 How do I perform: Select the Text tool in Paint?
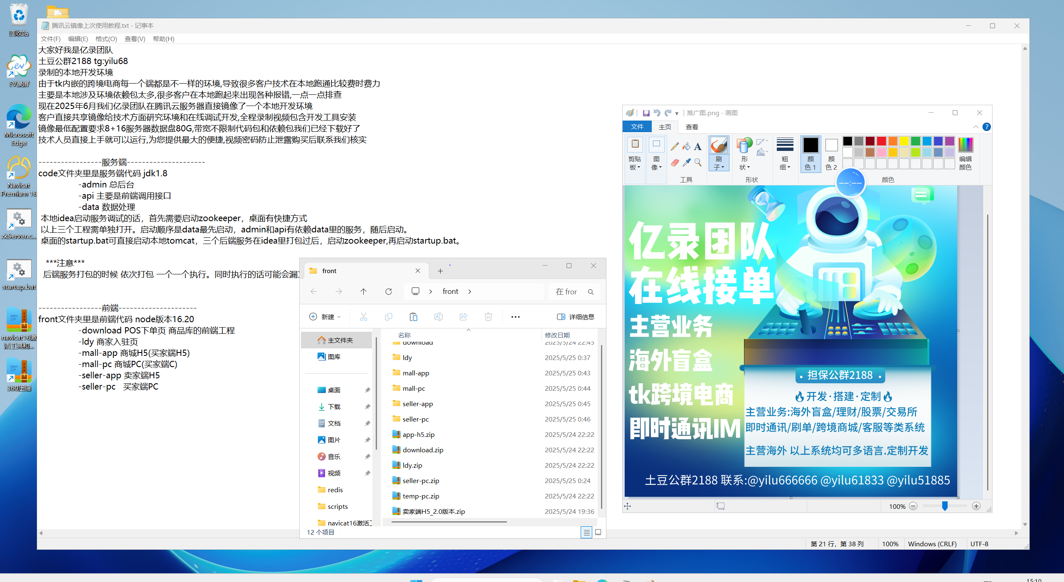click(698, 146)
